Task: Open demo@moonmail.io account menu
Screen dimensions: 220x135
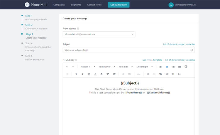Action: (x=185, y=5)
